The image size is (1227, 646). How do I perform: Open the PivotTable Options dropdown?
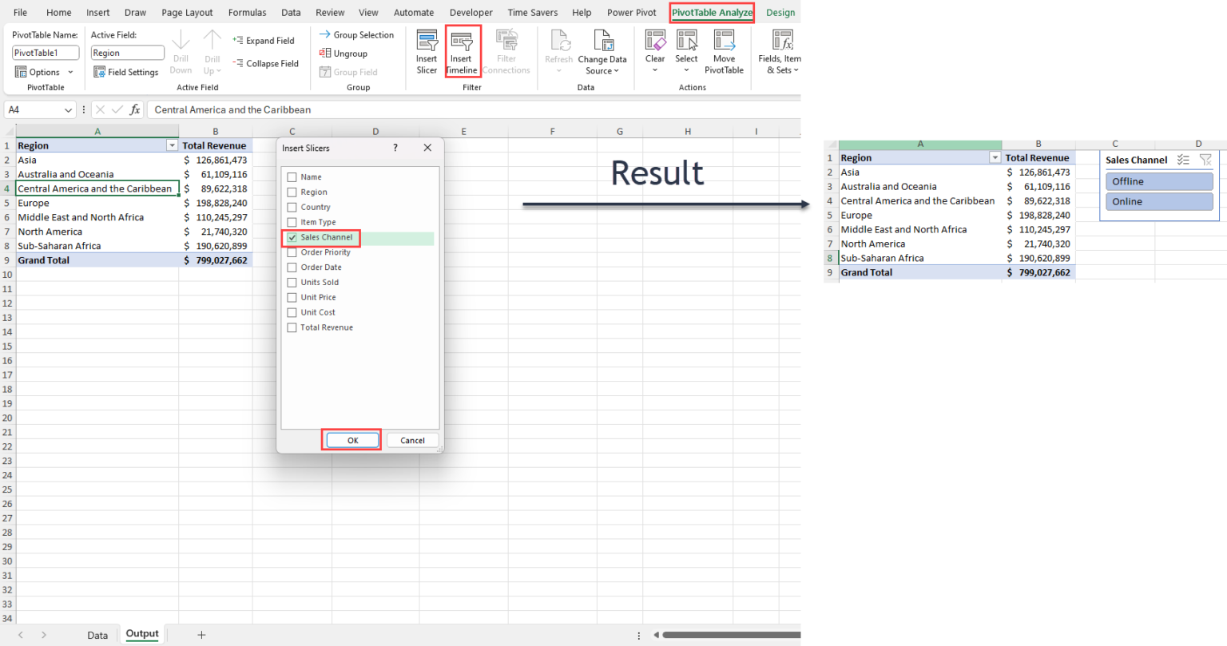coord(44,72)
